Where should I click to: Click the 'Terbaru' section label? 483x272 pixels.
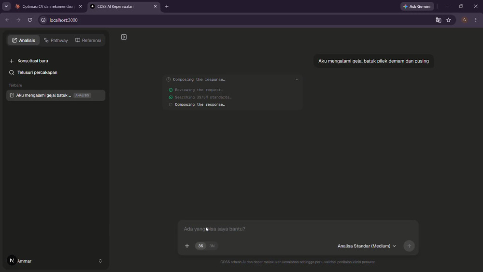pyautogui.click(x=15, y=86)
